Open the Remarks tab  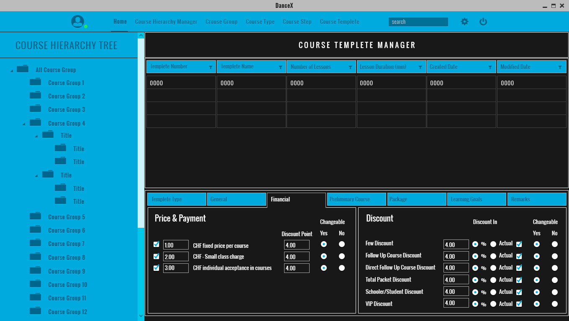(x=537, y=199)
